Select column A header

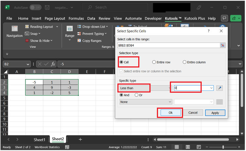(17, 72)
